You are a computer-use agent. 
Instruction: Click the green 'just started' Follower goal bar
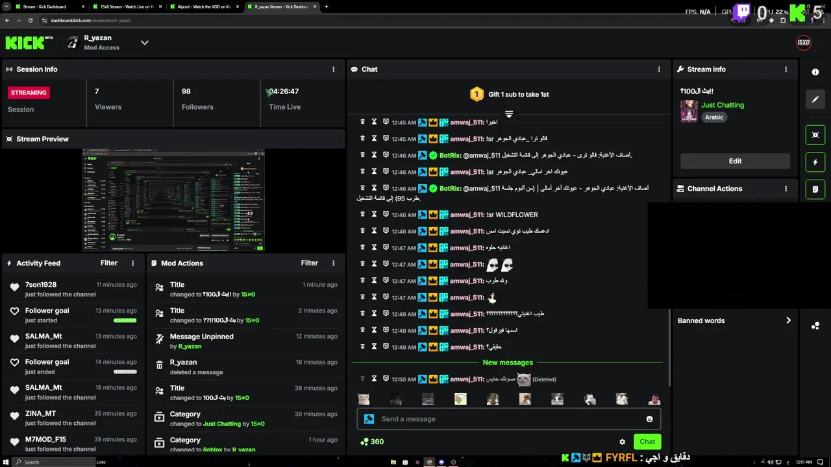[125, 320]
